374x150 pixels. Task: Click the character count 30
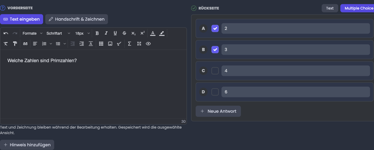click(x=183, y=121)
